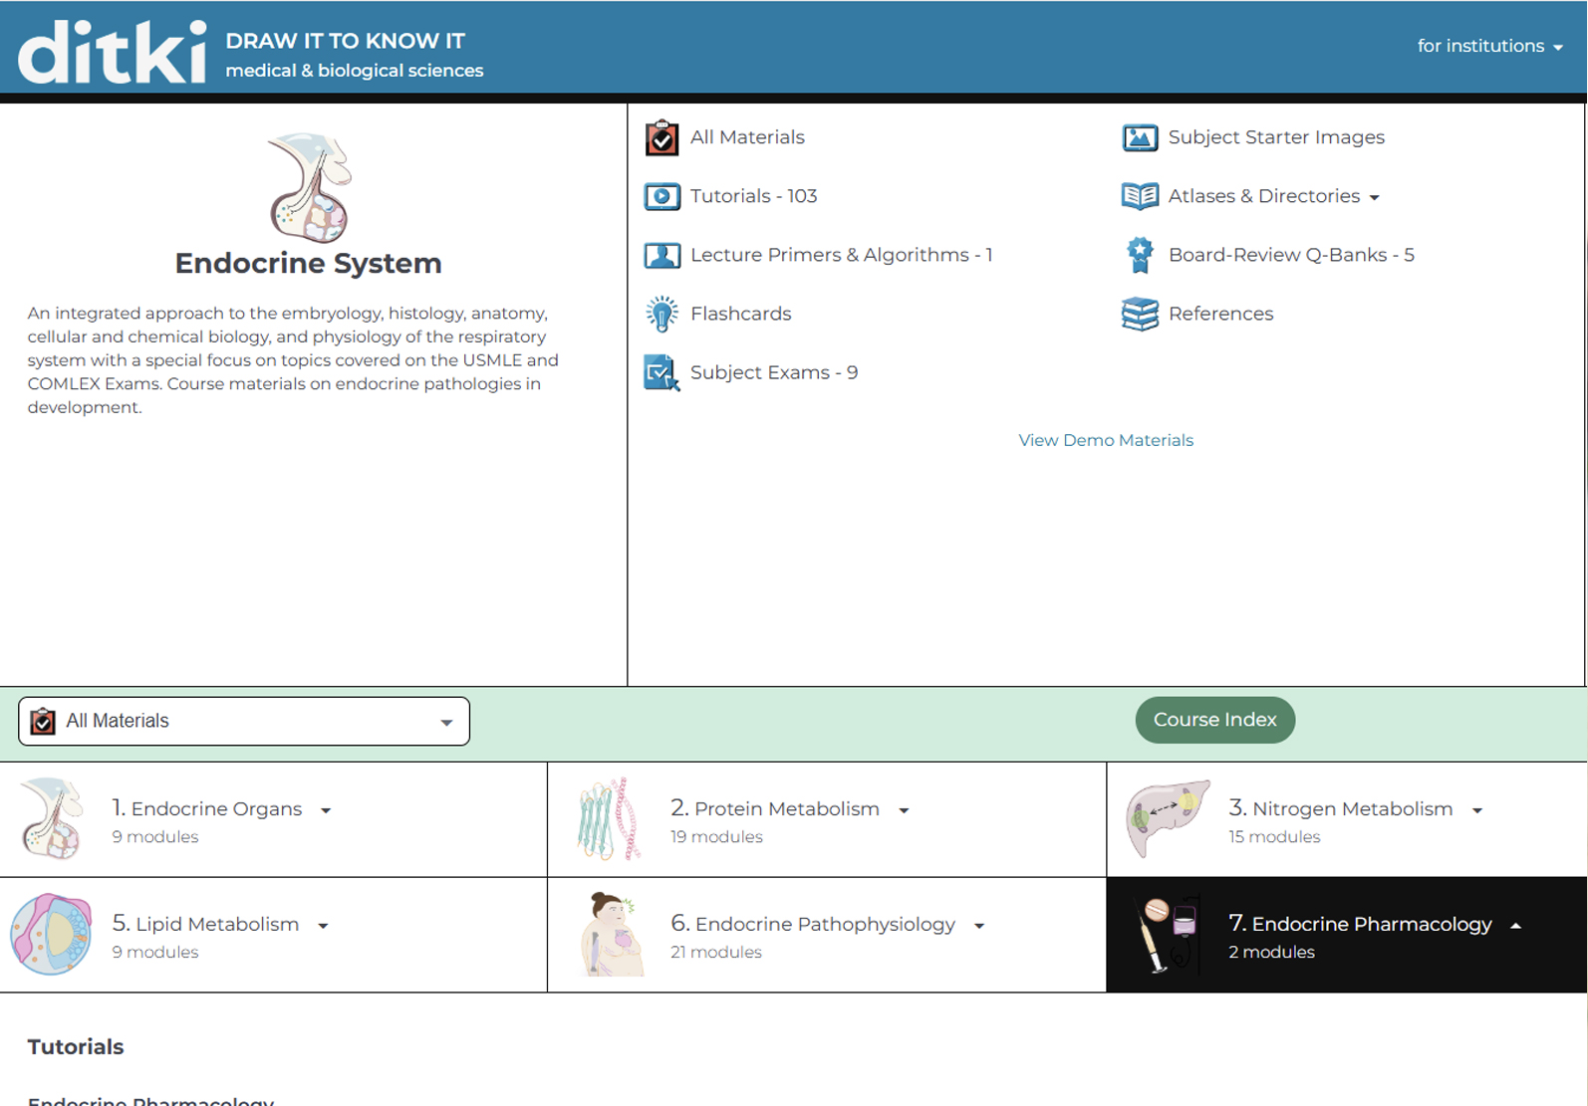Click the Subject Starter Images picture icon
Image resolution: width=1588 pixels, height=1106 pixels.
pyautogui.click(x=1140, y=138)
